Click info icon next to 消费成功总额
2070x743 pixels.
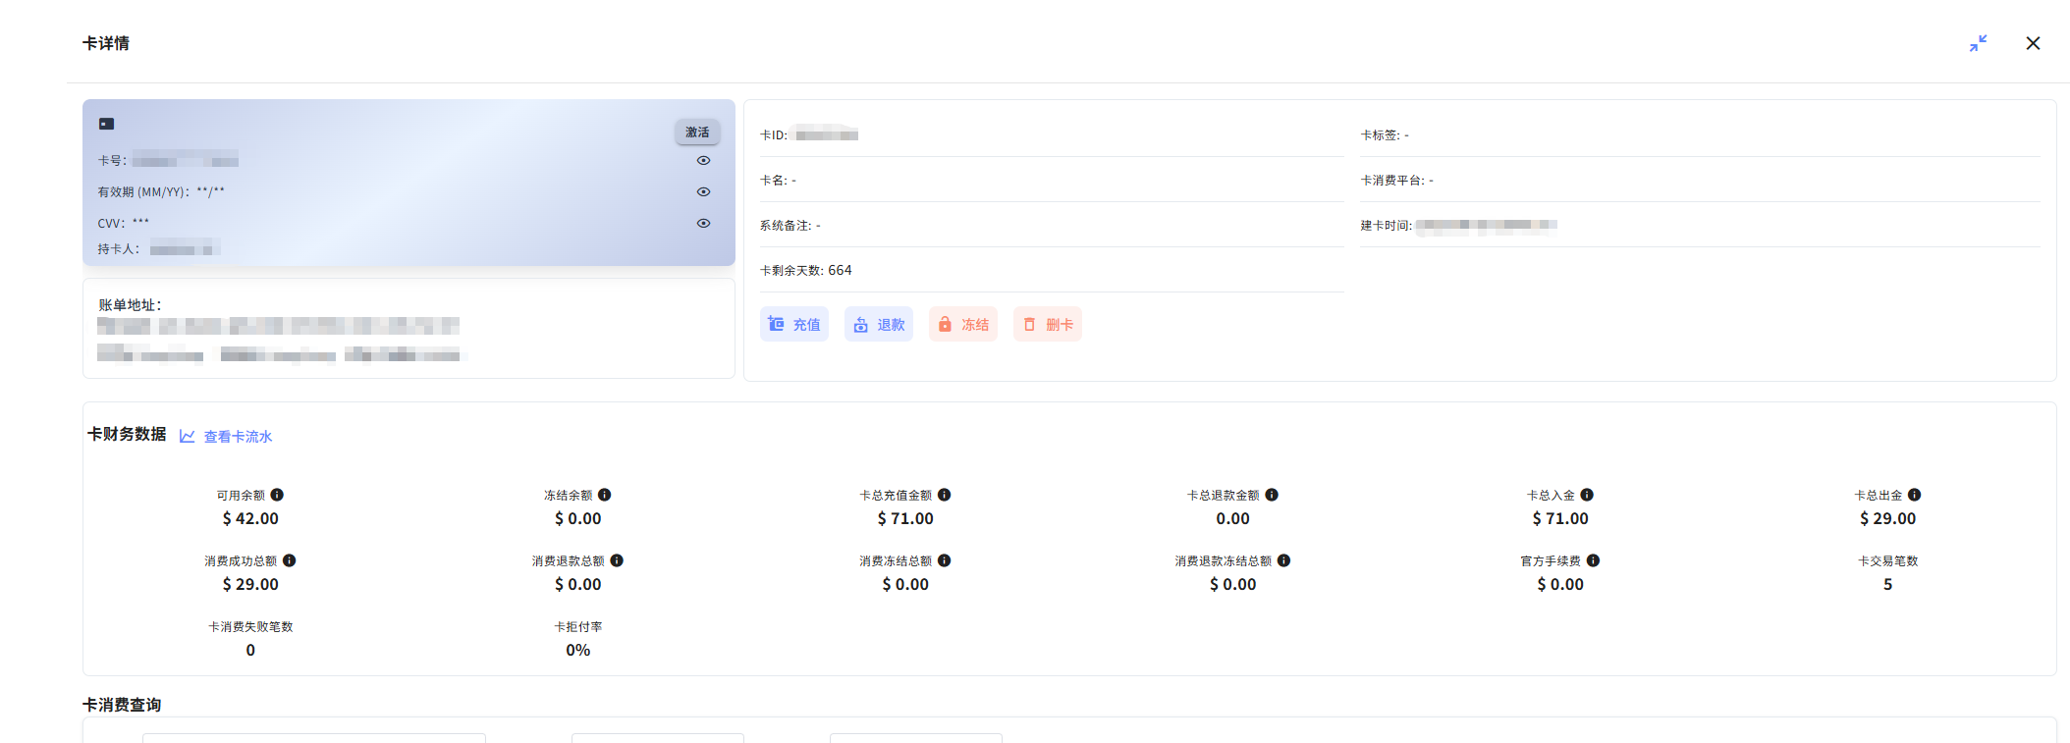(x=290, y=560)
